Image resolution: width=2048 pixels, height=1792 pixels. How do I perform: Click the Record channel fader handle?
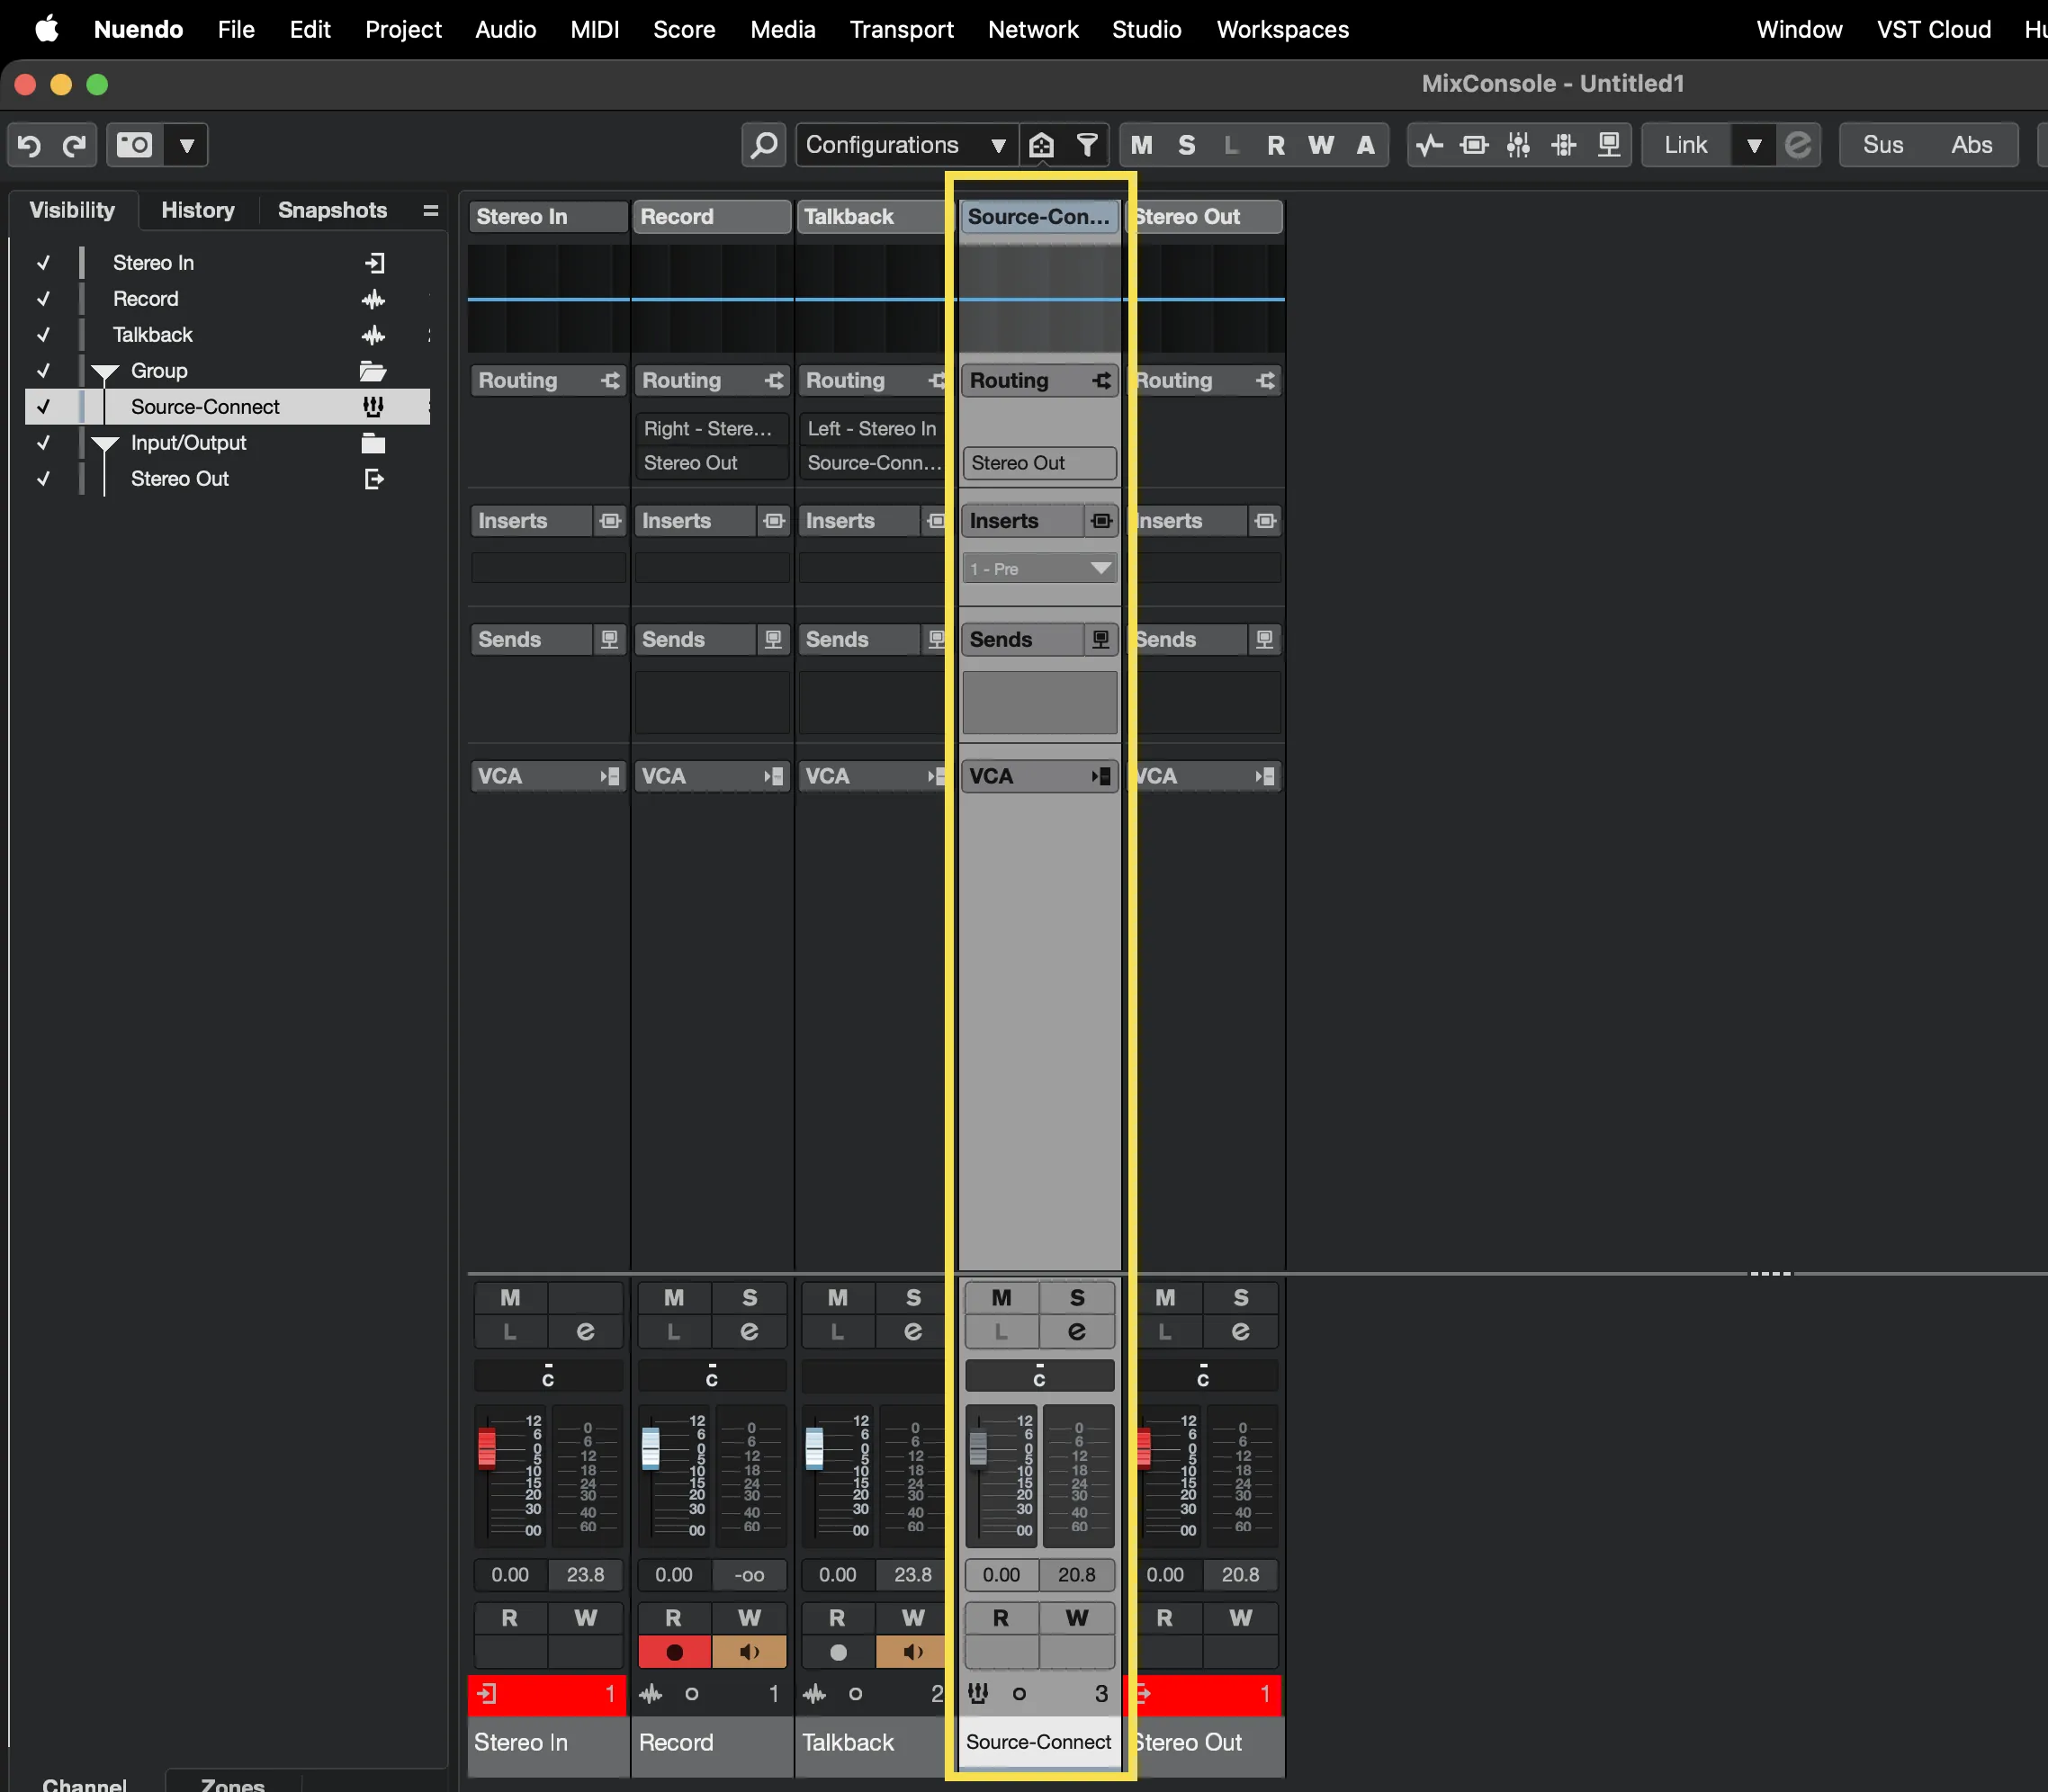coord(651,1448)
